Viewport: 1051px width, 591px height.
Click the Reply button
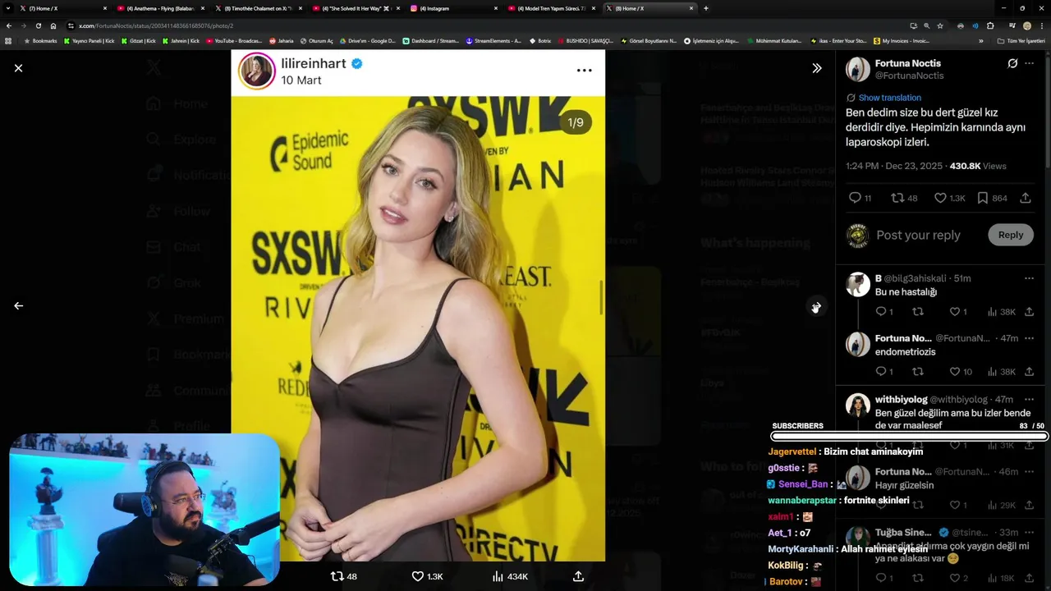pos(1011,235)
